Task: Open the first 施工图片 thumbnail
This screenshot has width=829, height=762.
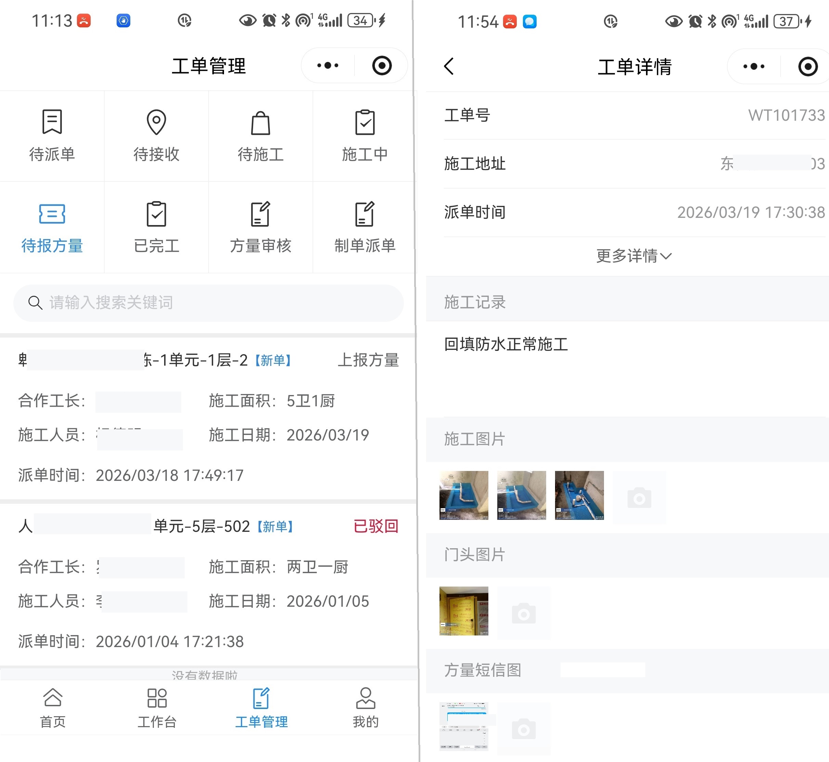Action: click(x=464, y=495)
